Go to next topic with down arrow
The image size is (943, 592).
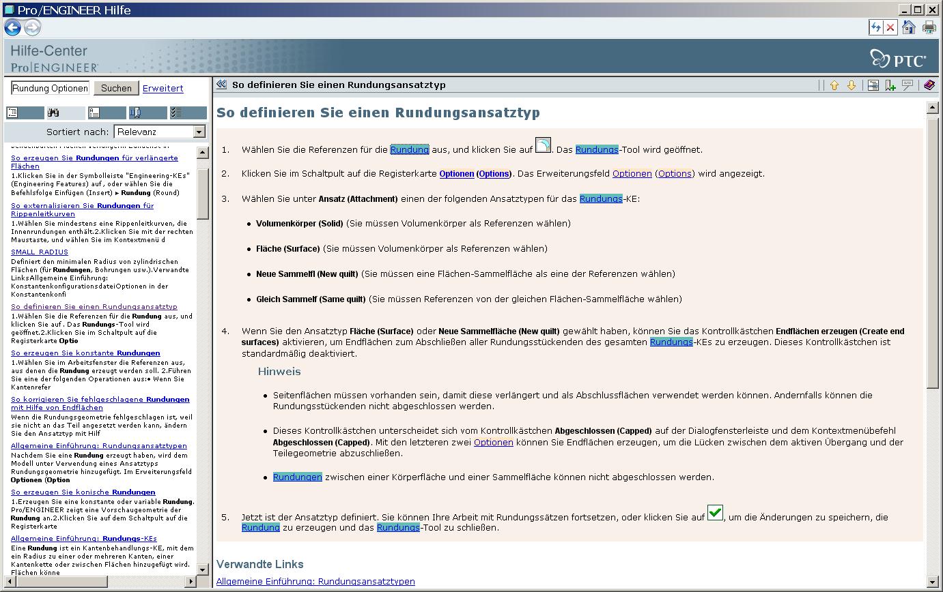(x=851, y=85)
